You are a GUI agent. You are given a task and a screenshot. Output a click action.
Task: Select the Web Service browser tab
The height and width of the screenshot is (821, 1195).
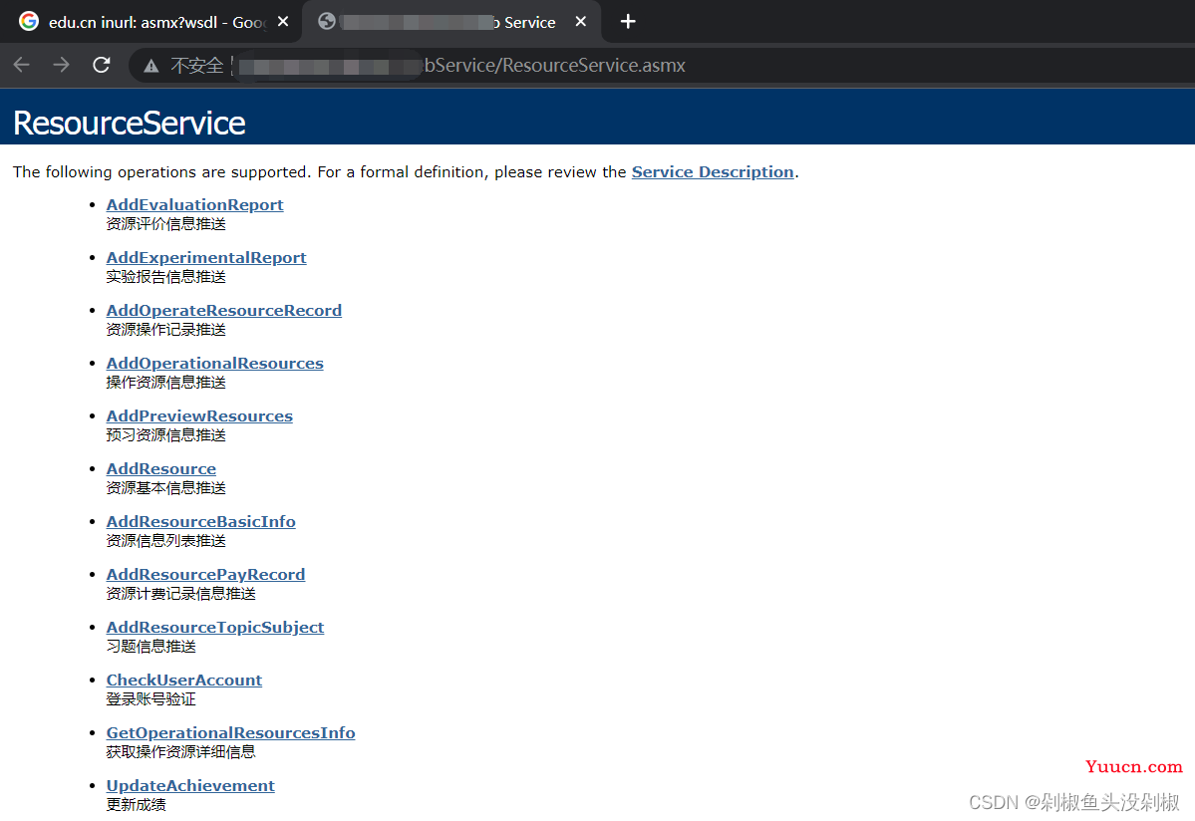(x=451, y=22)
